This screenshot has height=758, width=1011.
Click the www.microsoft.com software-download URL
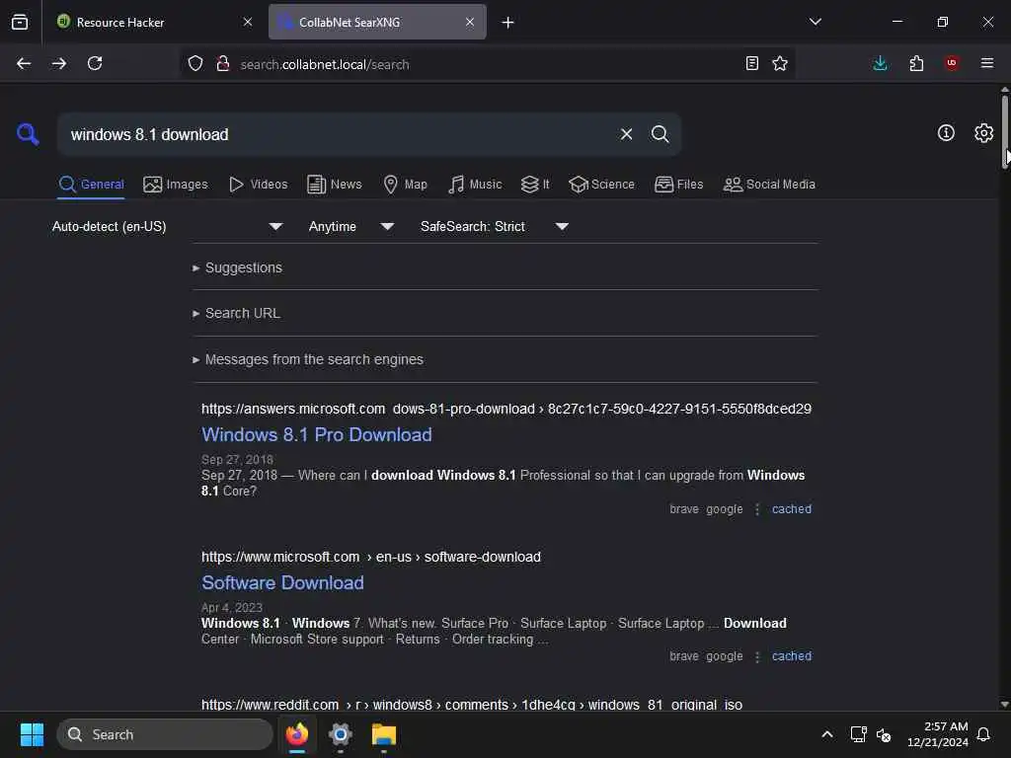(x=371, y=557)
